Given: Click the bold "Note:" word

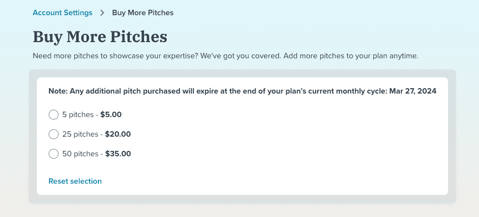Looking at the screenshot, I should click(58, 91).
